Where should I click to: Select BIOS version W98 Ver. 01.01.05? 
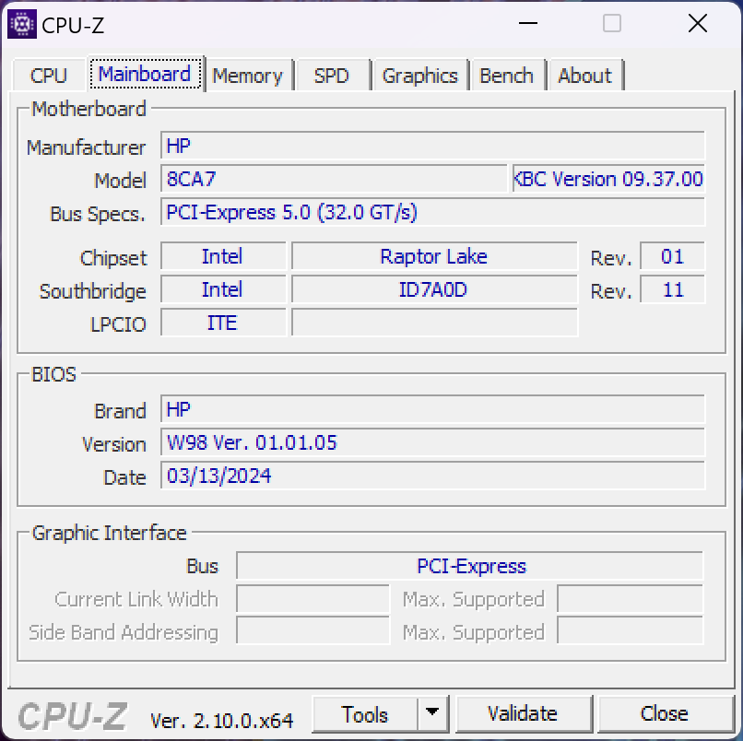[432, 442]
